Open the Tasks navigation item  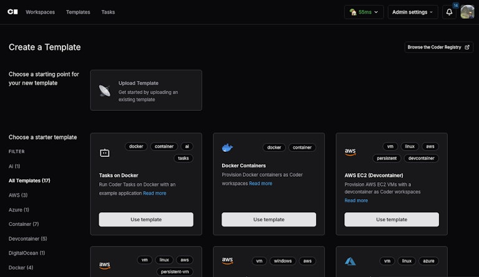click(108, 12)
